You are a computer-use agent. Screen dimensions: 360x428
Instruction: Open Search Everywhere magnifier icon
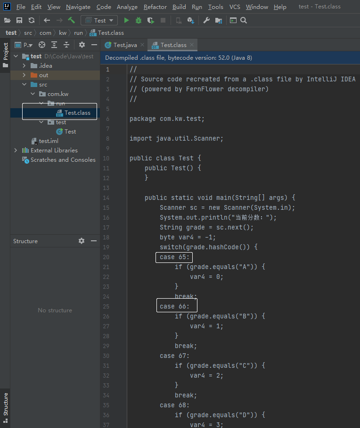pos(244,20)
